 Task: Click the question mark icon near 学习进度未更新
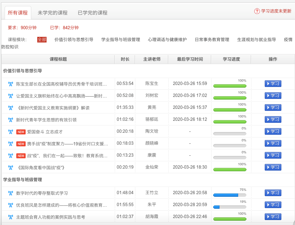(257, 11)
